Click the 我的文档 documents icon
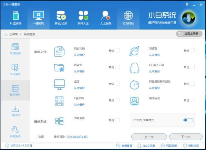 tap(59, 51)
